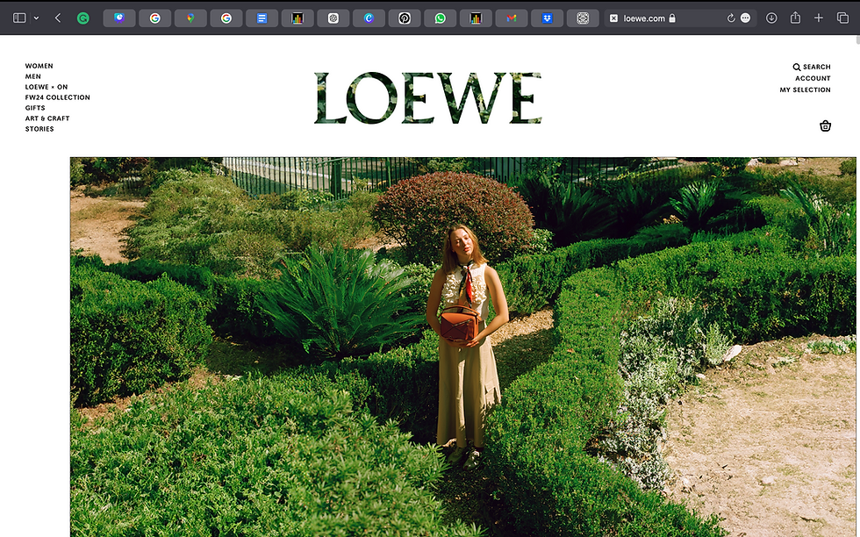Screen dimensions: 860x537
Task: Switch to the WhatsApp tab
Action: click(440, 18)
